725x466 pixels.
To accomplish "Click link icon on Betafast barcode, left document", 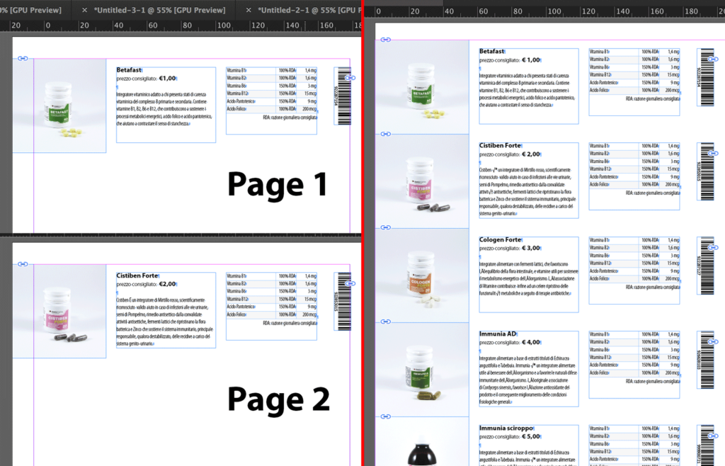I will [x=350, y=78].
